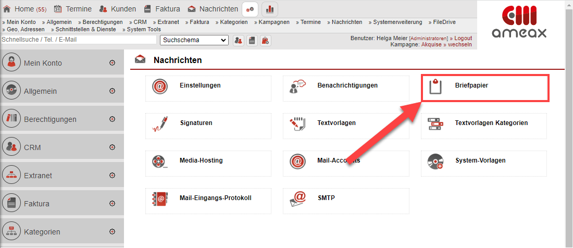This screenshot has height=248, width=573.
Task: Click the Mail-Eingangs-Protokoll notebook icon
Action: pyautogui.click(x=160, y=199)
